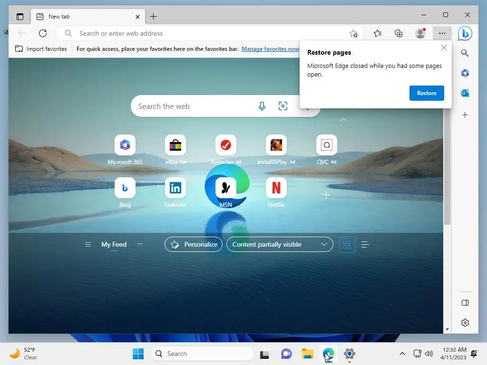487x365 pixels.
Task: Switch feed to list view layout
Action: (365, 245)
